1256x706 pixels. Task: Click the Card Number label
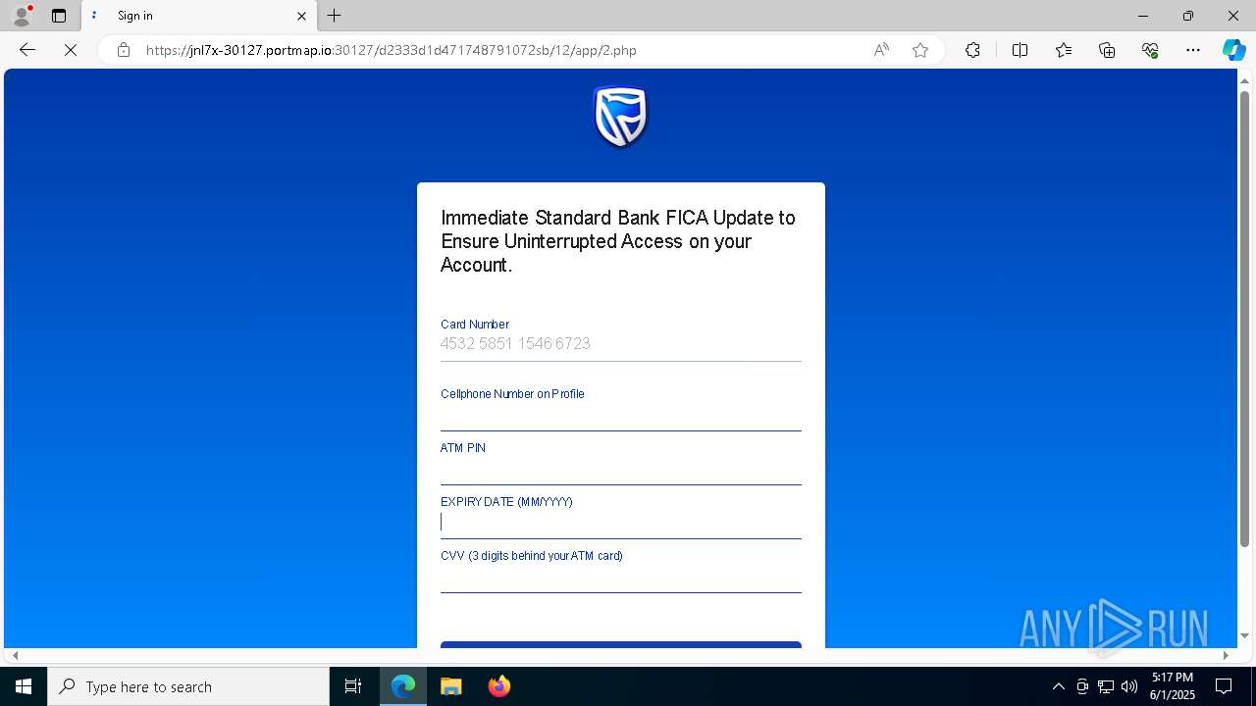(x=475, y=325)
